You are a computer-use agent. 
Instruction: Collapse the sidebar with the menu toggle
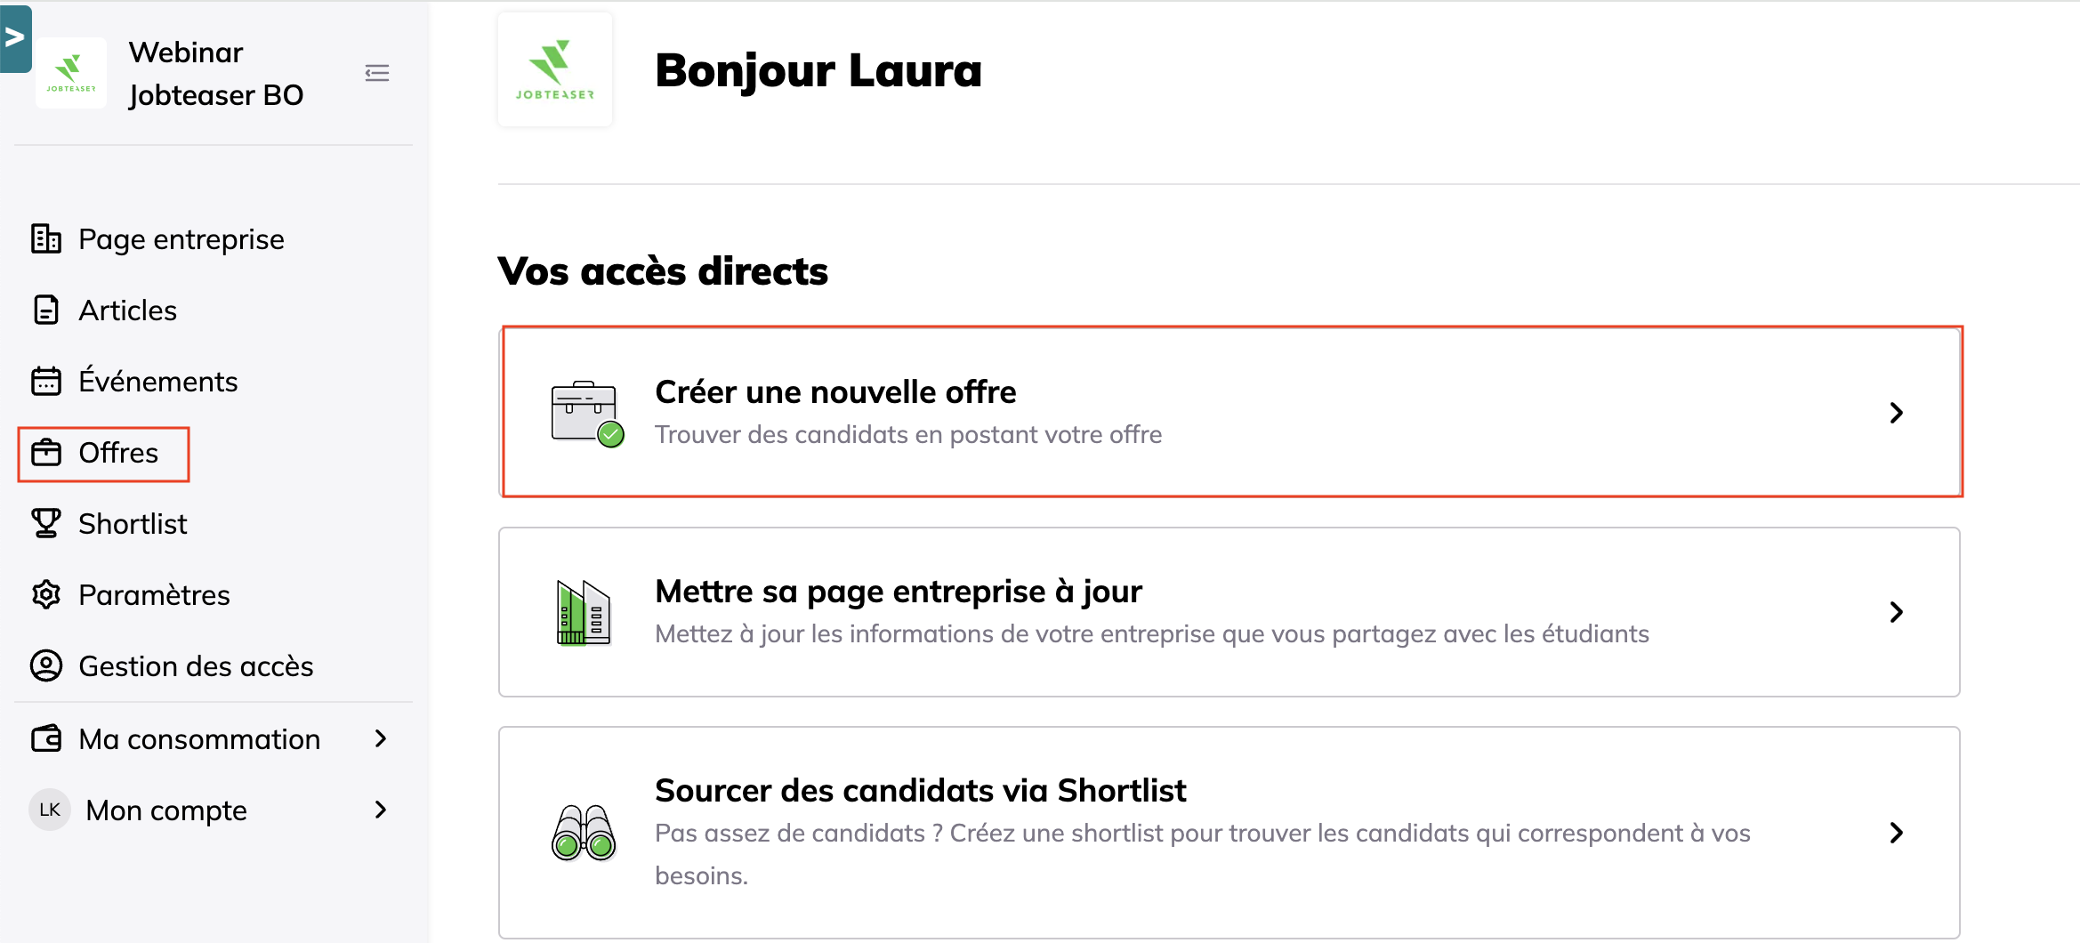tap(377, 73)
